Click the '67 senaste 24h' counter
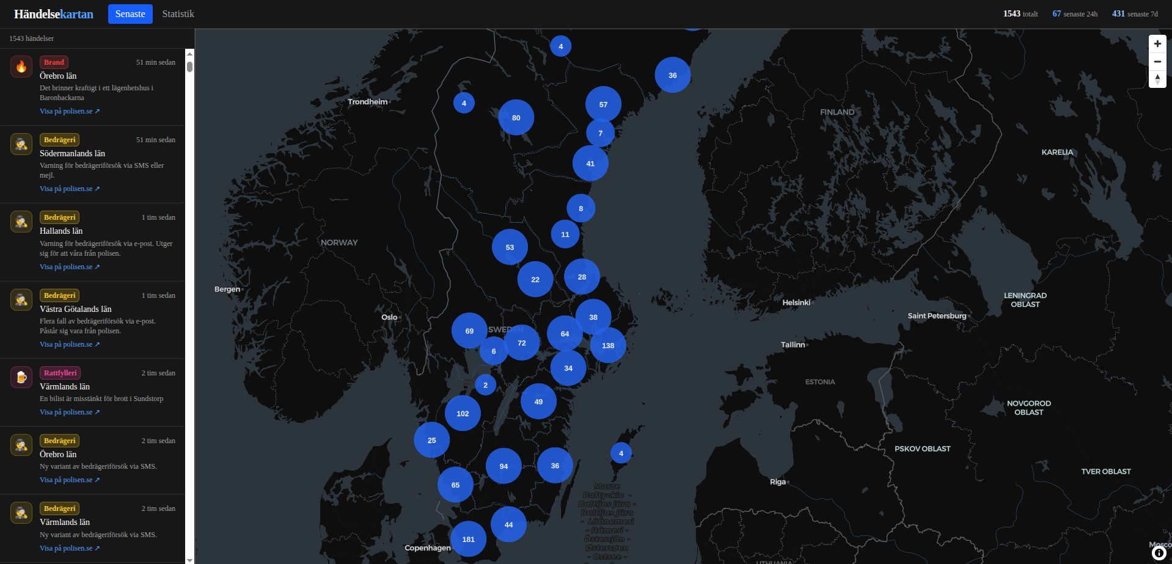This screenshot has width=1172, height=564. (x=1075, y=14)
